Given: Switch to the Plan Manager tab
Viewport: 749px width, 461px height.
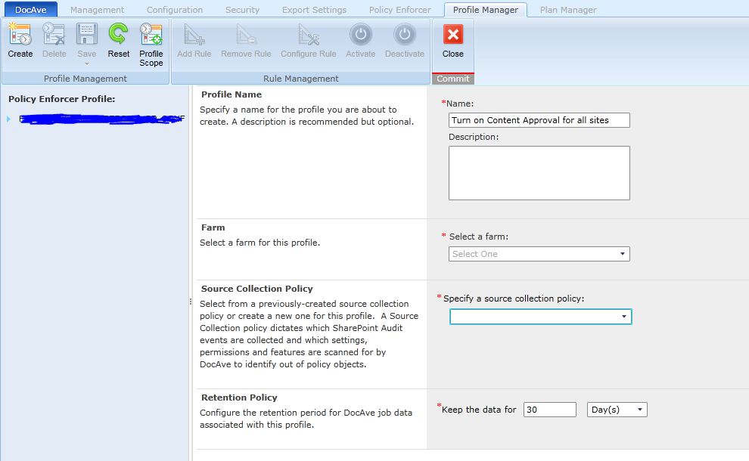Looking at the screenshot, I should click(567, 10).
